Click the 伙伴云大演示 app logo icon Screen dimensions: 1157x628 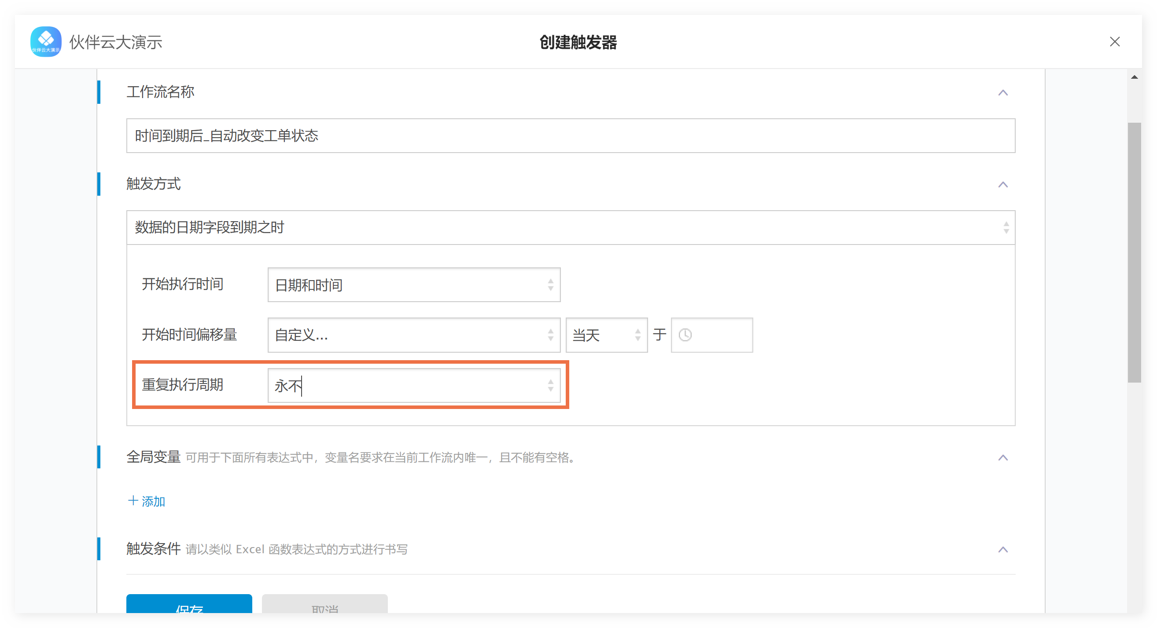click(x=46, y=41)
